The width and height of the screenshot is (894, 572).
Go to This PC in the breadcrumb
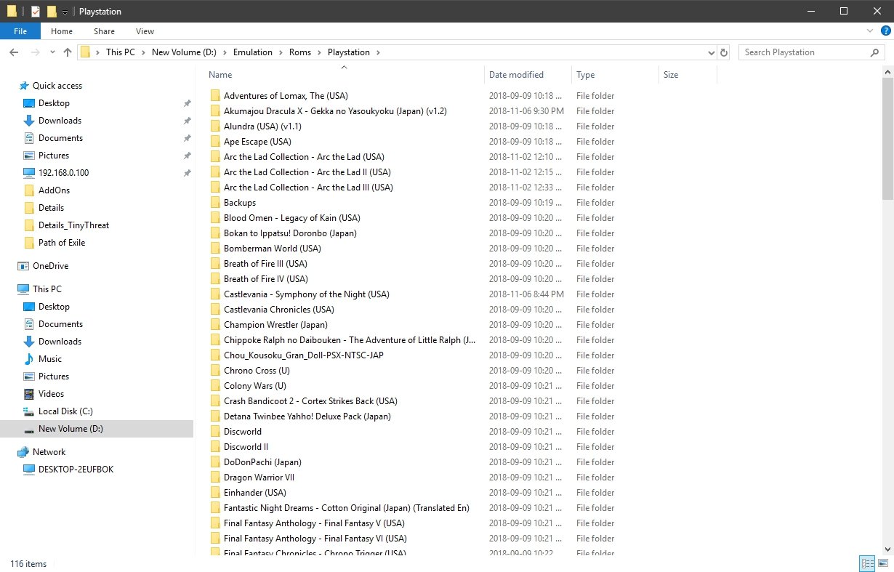[x=121, y=52]
